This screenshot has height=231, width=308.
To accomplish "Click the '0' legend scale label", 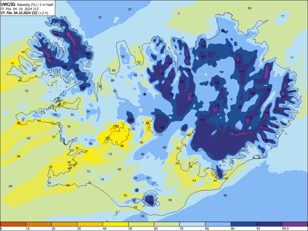I will click(x=1, y=229).
